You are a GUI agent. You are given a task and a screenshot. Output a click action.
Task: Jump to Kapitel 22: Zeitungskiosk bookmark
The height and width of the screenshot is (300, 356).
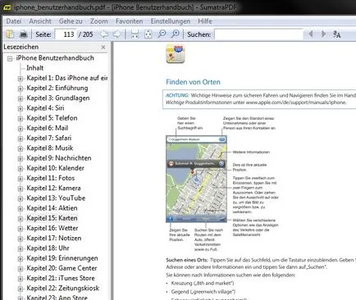[x=63, y=289]
